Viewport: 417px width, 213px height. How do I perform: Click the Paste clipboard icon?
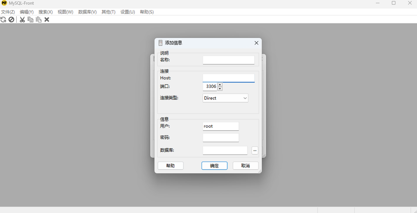click(x=39, y=19)
